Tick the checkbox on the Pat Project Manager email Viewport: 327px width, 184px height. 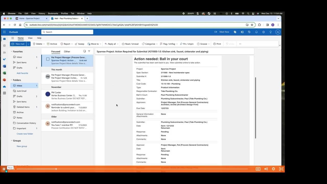click(48, 59)
